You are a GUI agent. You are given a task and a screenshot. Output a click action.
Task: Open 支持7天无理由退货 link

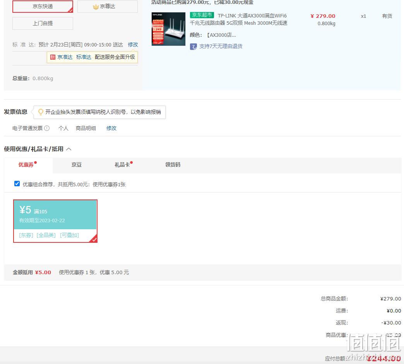pyautogui.click(x=221, y=46)
